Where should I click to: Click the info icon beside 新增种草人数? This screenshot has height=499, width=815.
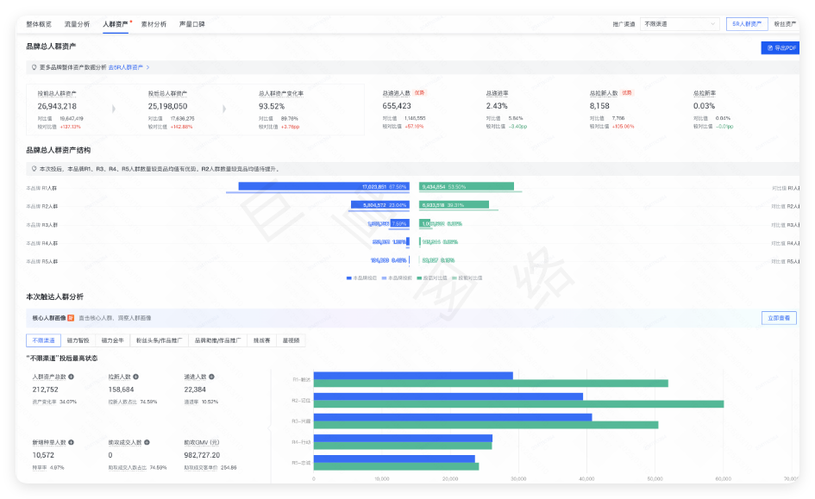click(x=71, y=442)
